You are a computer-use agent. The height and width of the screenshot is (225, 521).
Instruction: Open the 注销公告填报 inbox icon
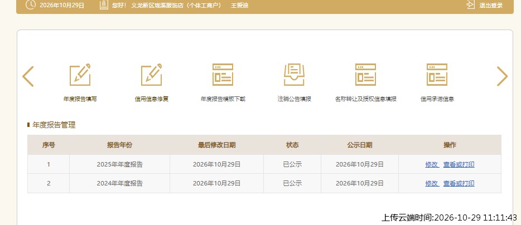pos(294,75)
